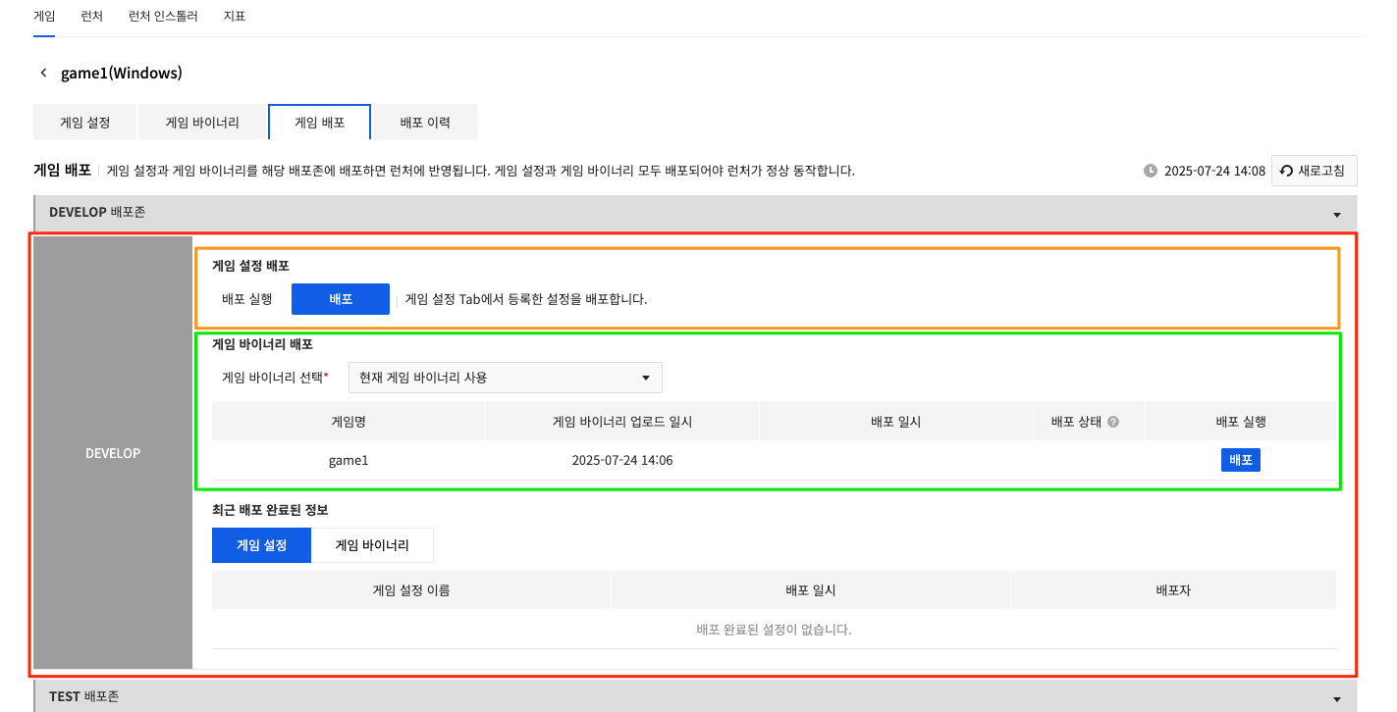
Task: Switch to the 게임 설정 tab
Action: tap(84, 123)
